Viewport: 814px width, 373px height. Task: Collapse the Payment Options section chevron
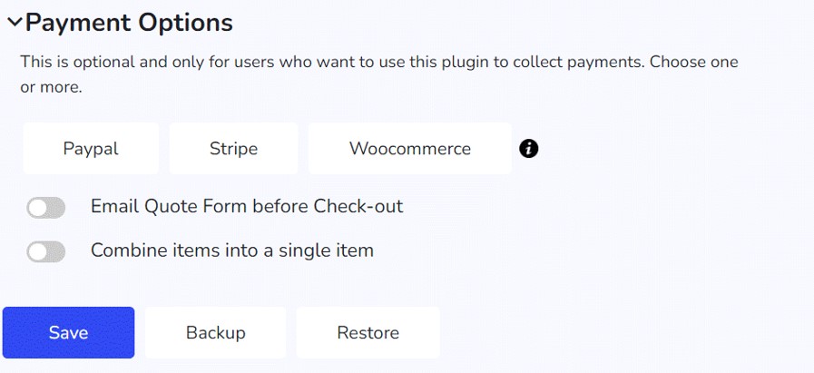point(15,23)
